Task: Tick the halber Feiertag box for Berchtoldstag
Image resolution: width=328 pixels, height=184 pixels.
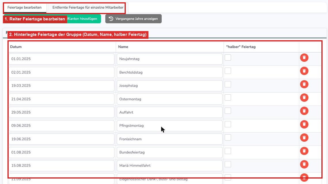Action: pos(228,71)
